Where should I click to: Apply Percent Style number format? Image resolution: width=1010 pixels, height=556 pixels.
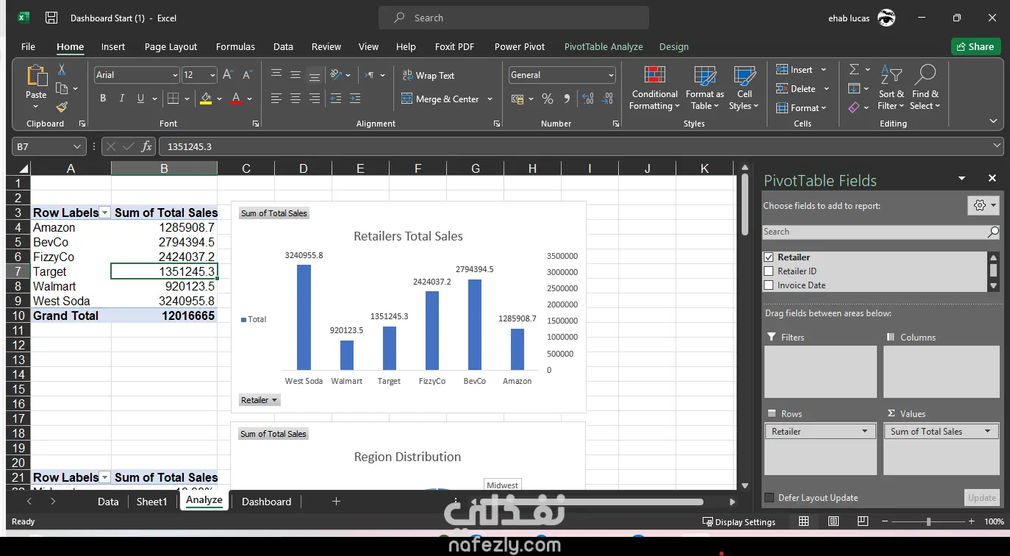coord(548,99)
